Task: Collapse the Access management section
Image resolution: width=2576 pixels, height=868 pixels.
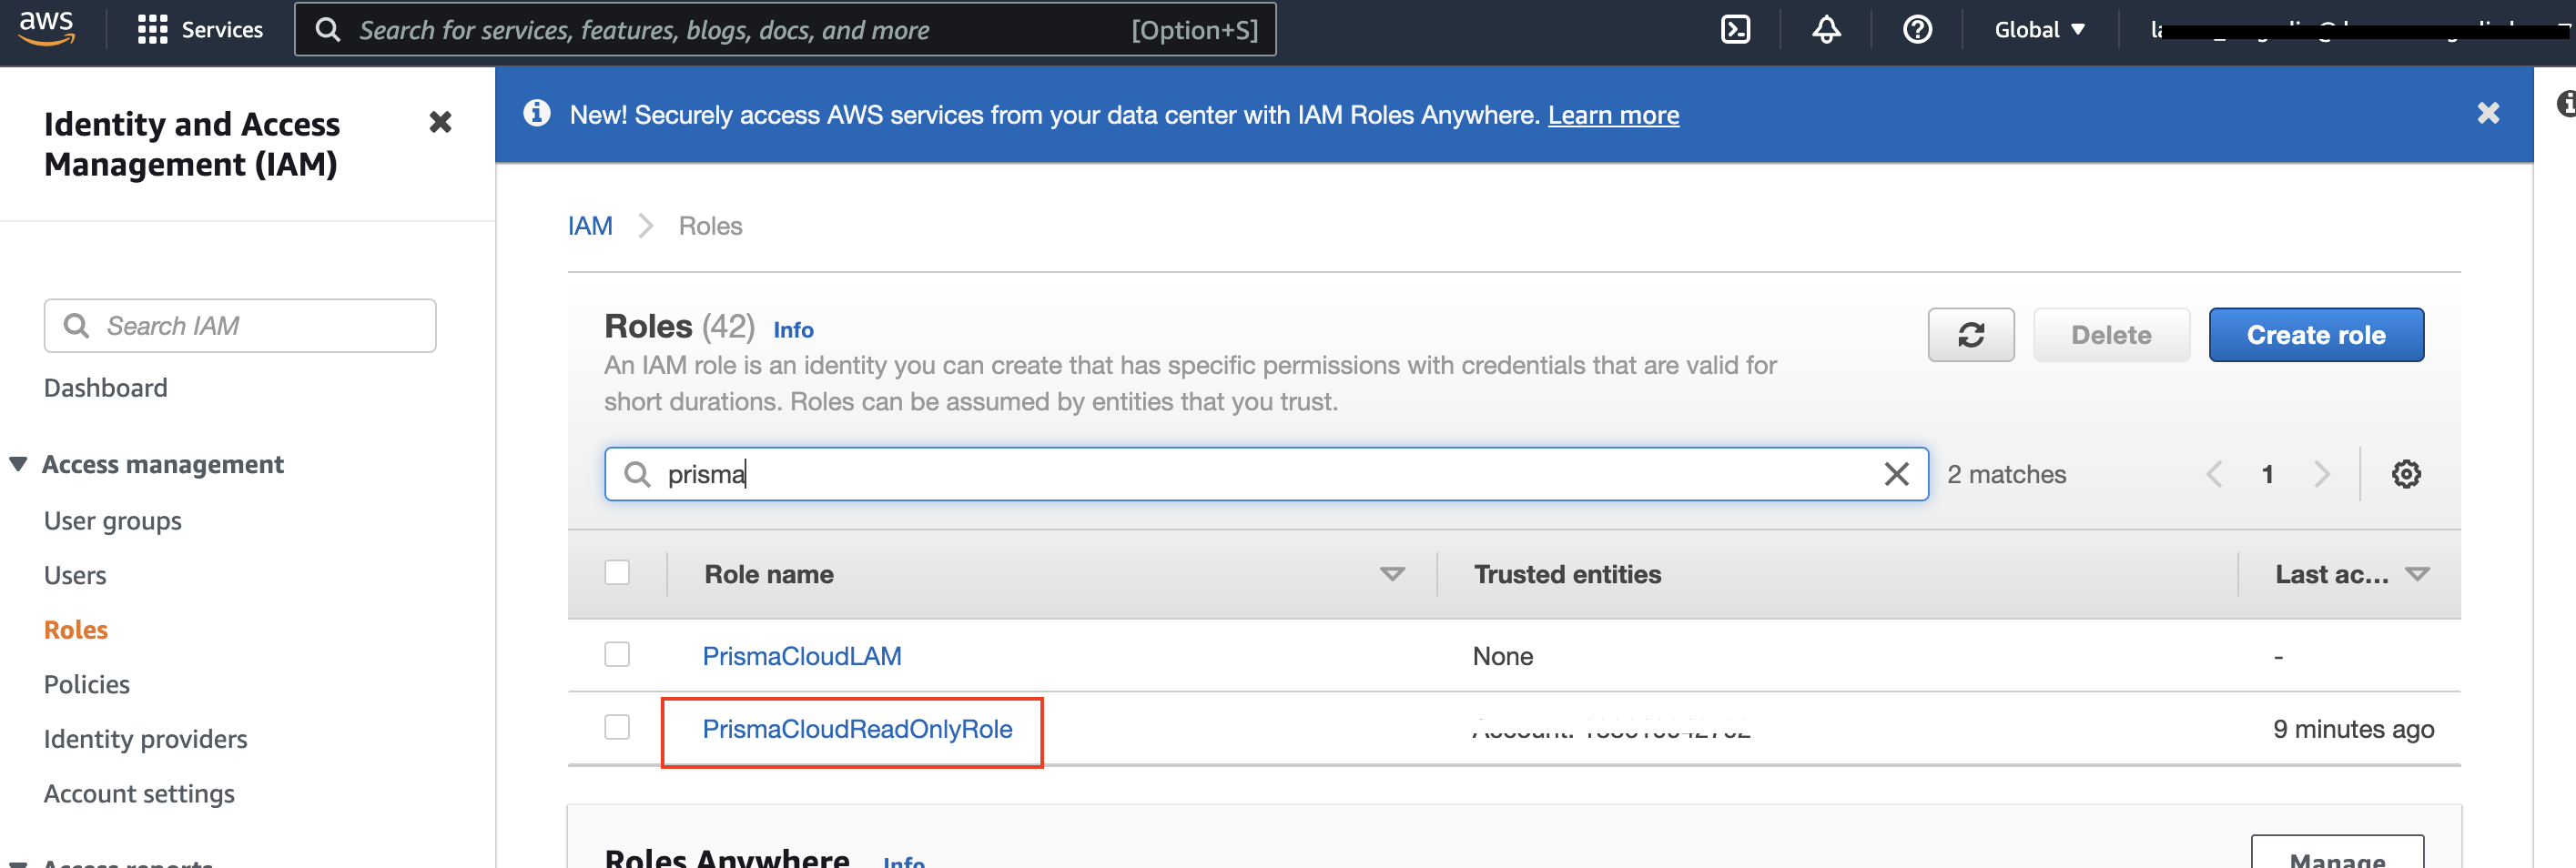Action: [18, 464]
